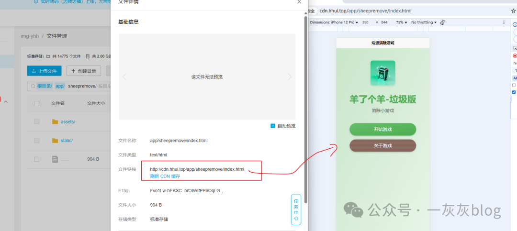Click the 刷新 CDN 缓存 link

(165, 176)
